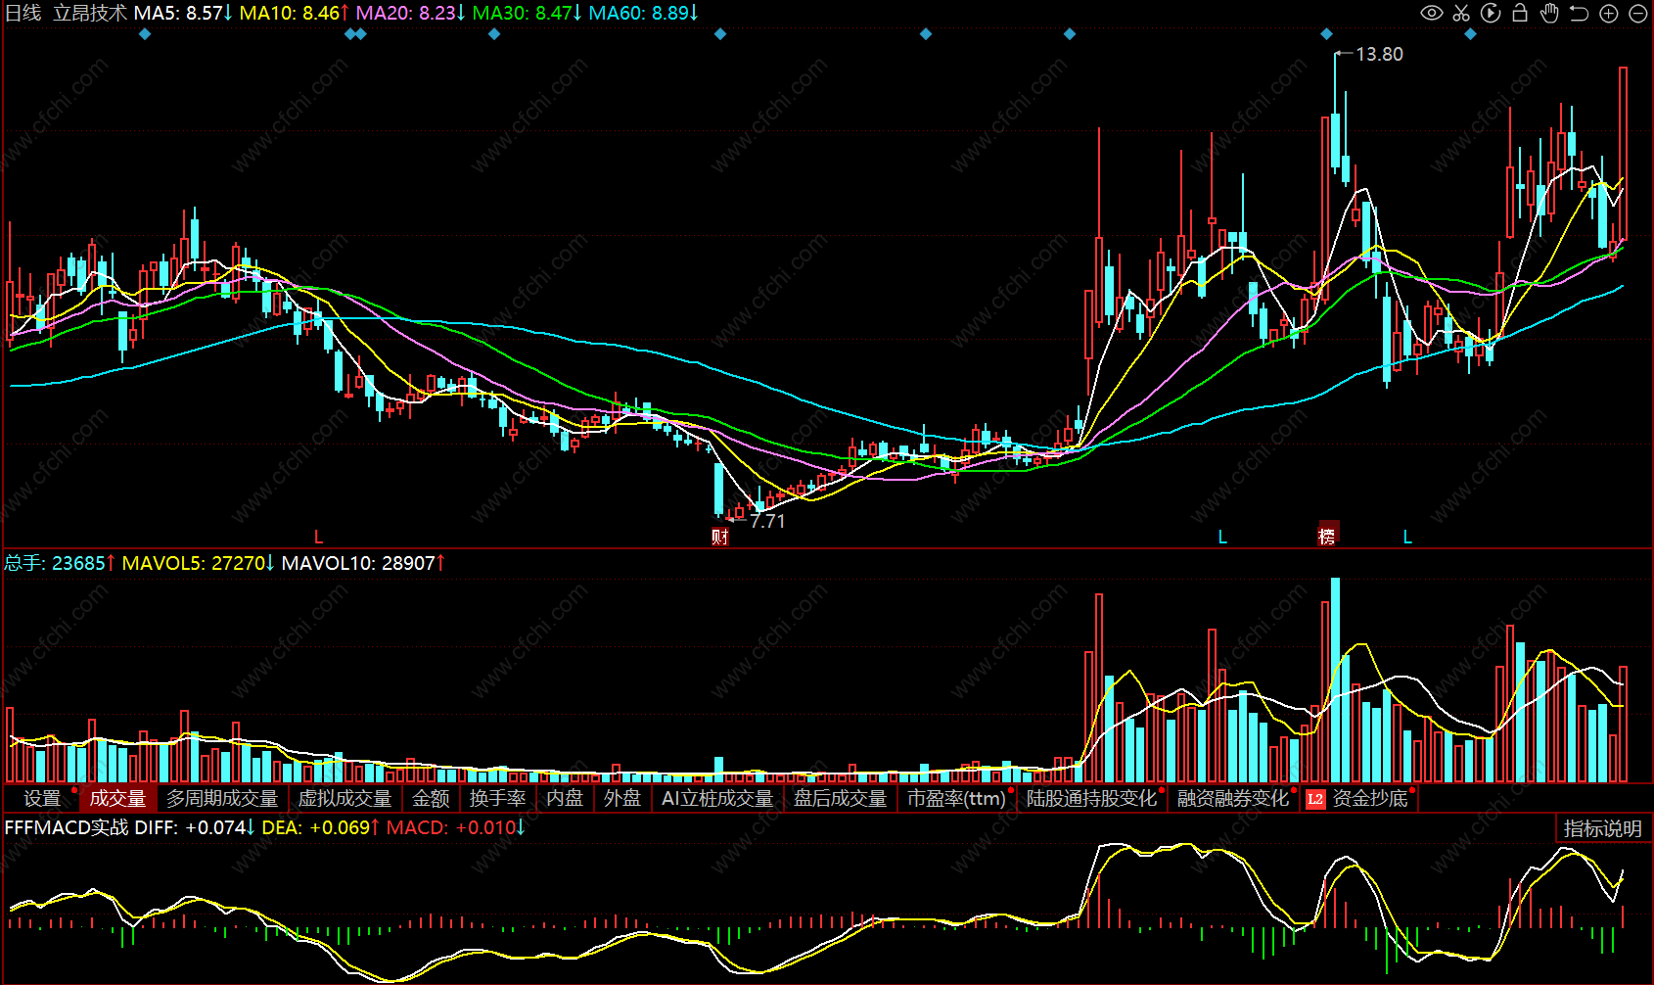Click the MAVOL10: 28907 label
This screenshot has height=985, width=1654.
pyautogui.click(x=363, y=563)
